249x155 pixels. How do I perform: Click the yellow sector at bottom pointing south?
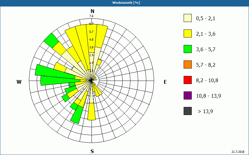click(92, 111)
